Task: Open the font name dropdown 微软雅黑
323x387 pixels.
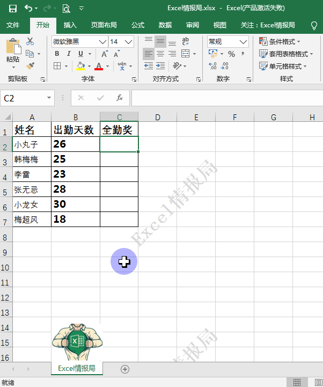Action: click(x=79, y=41)
